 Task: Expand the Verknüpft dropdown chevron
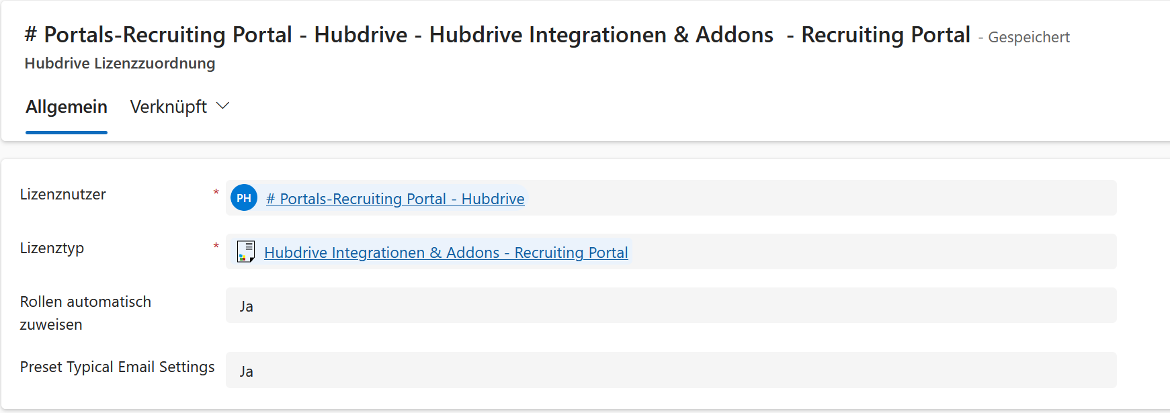223,106
